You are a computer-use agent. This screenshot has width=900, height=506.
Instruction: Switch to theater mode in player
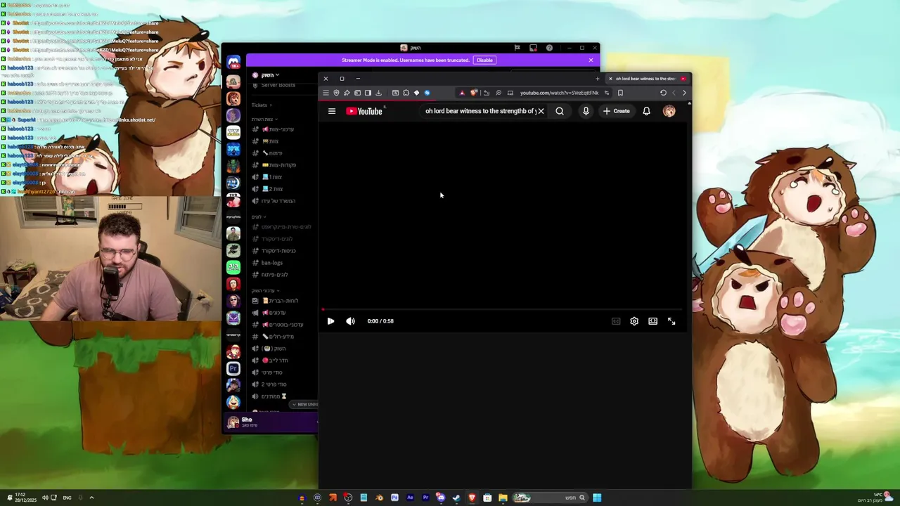point(652,321)
